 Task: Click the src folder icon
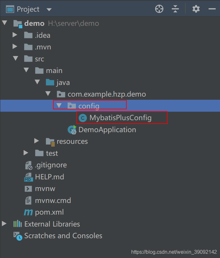(28, 59)
